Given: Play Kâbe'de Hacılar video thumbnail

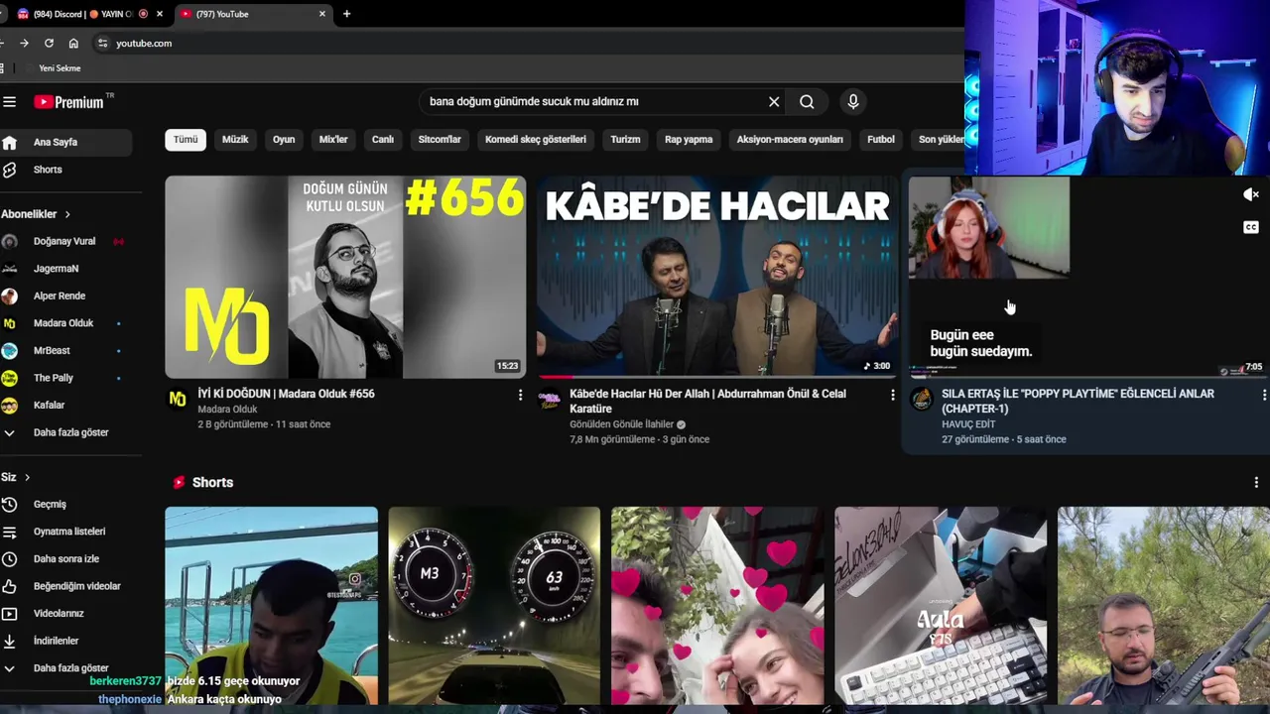Looking at the screenshot, I should pyautogui.click(x=717, y=277).
